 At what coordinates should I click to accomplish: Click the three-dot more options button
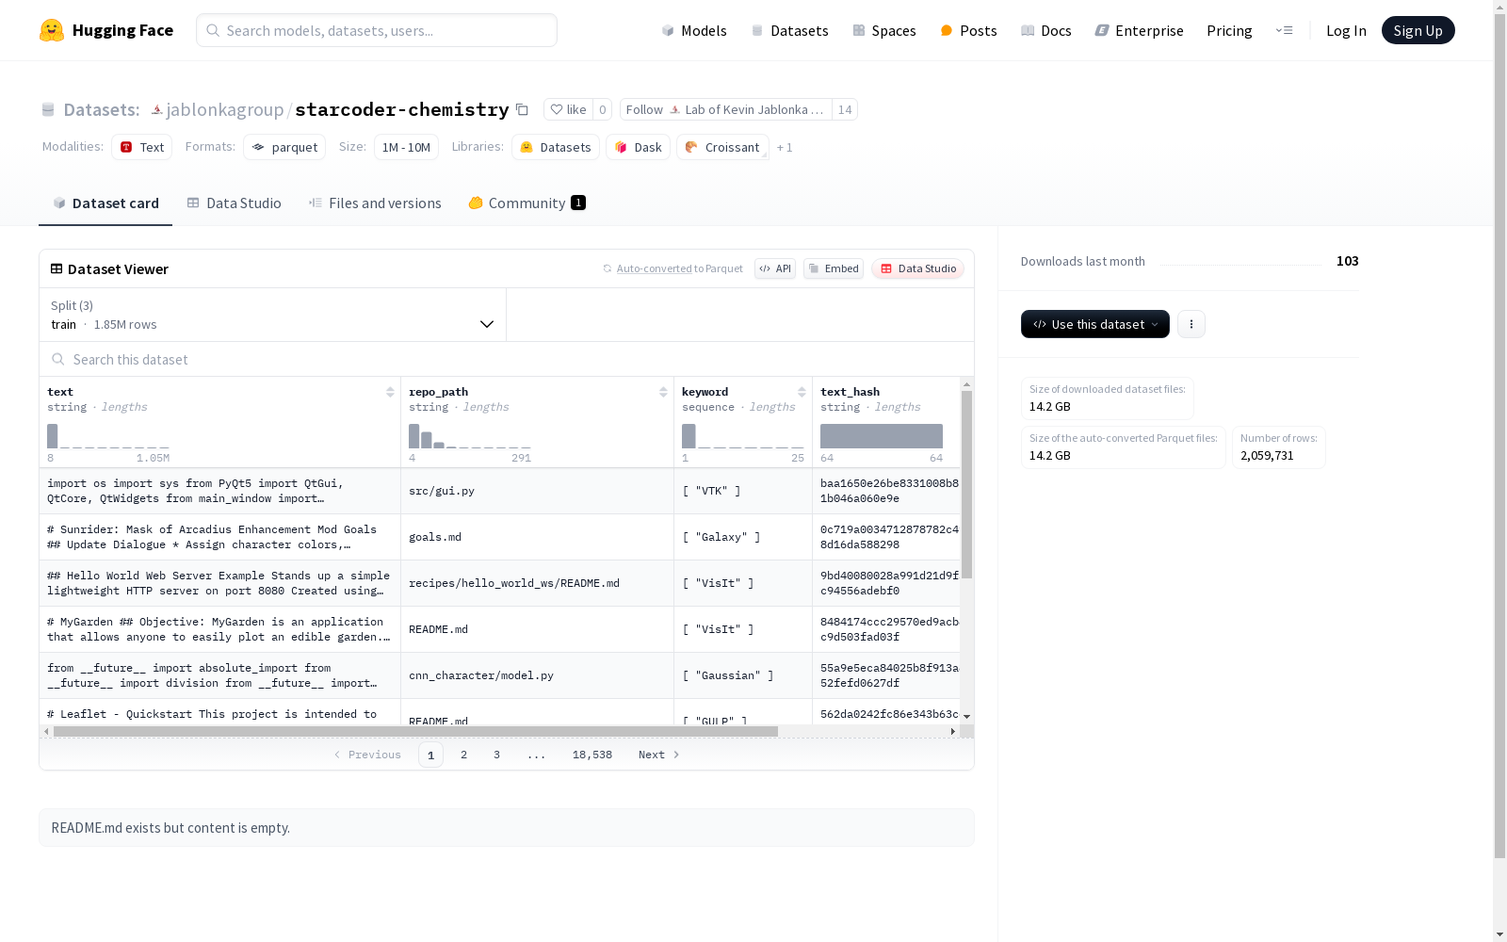click(x=1191, y=324)
